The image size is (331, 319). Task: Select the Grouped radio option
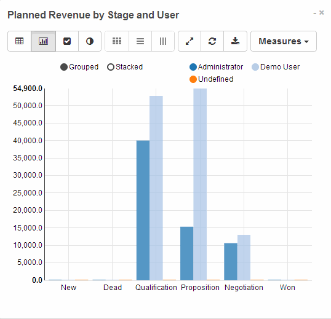click(79, 67)
